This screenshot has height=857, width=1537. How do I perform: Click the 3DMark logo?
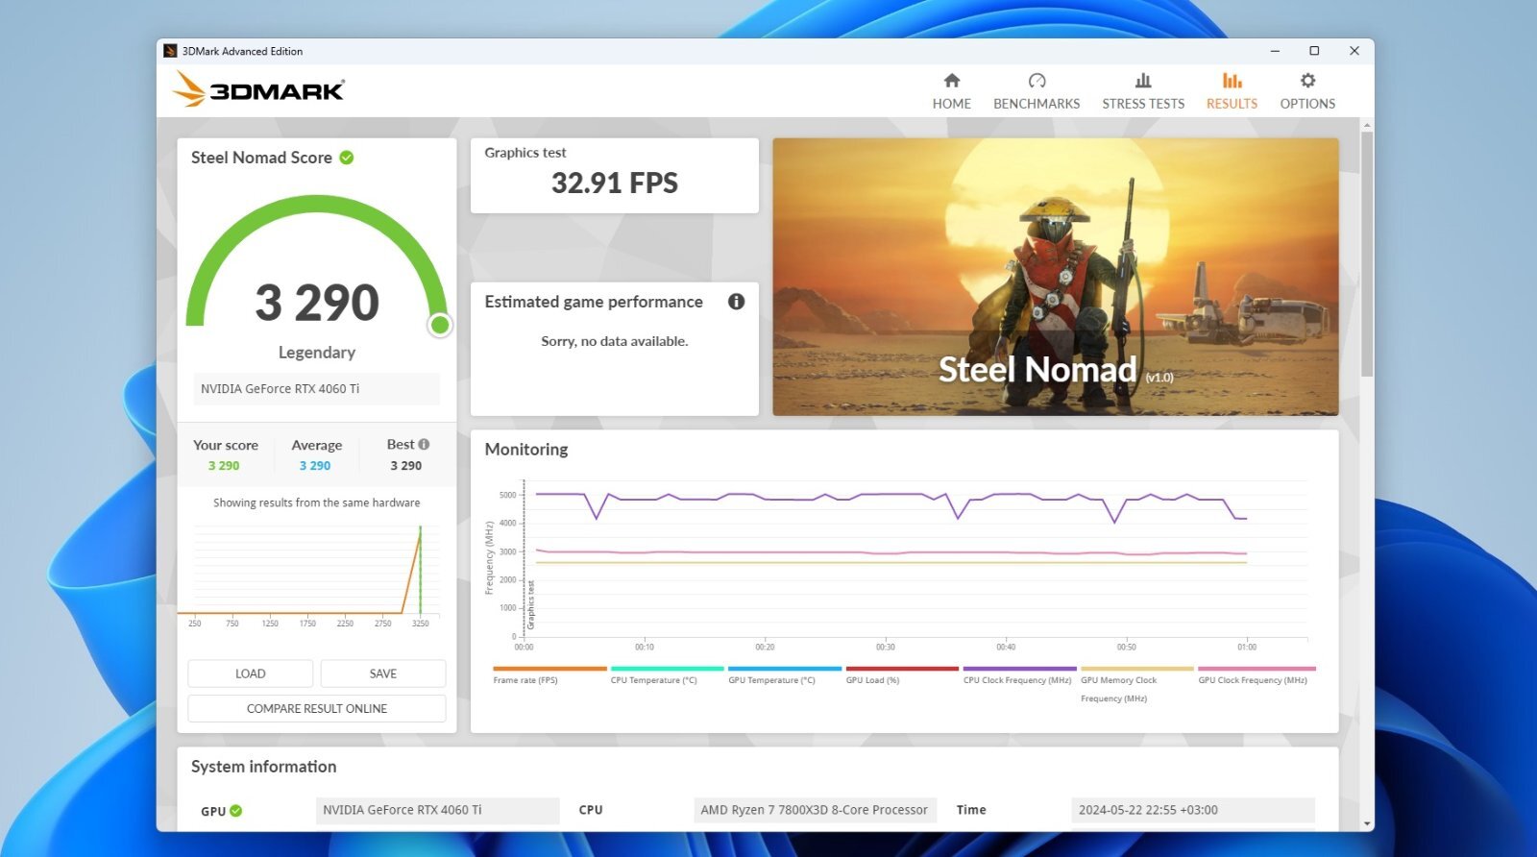pyautogui.click(x=257, y=89)
